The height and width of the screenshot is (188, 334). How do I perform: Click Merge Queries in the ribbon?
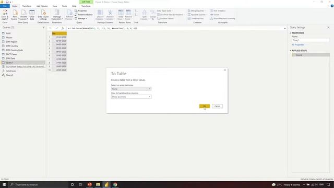tap(197, 10)
